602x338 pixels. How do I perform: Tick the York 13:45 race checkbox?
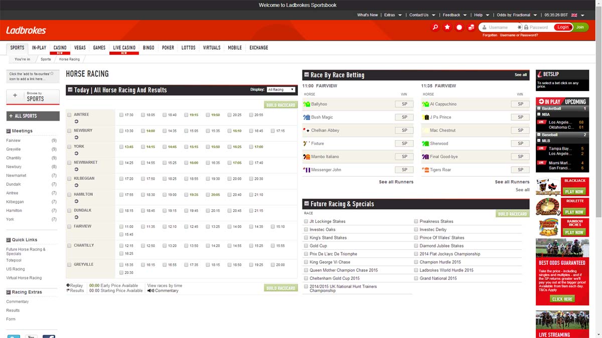coord(121,147)
